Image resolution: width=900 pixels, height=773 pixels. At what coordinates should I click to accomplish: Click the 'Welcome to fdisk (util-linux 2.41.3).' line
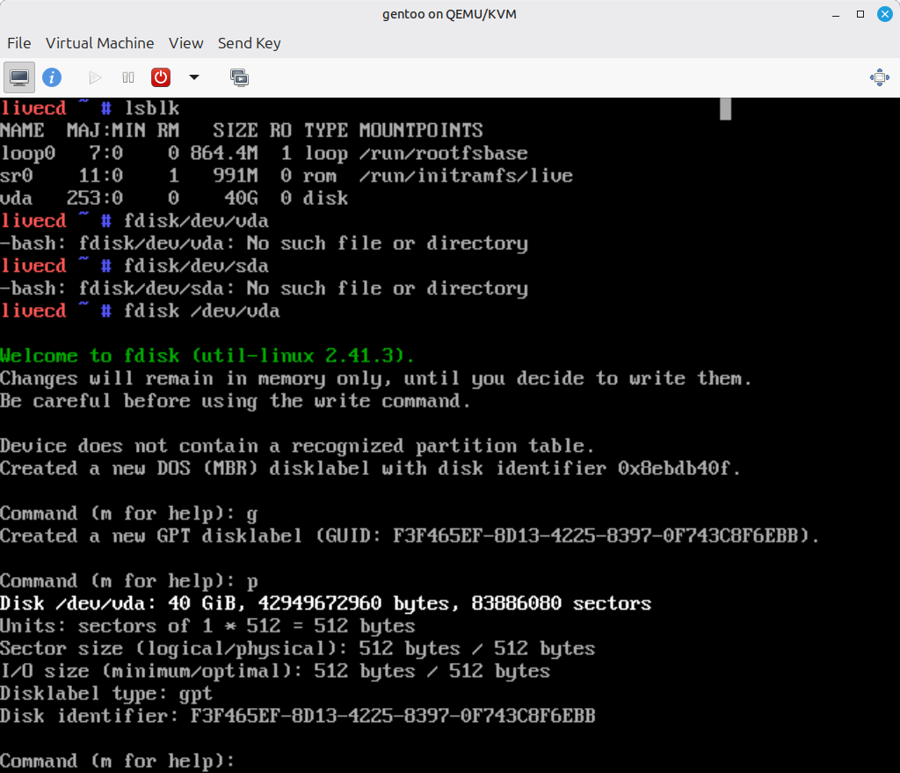tap(207, 355)
